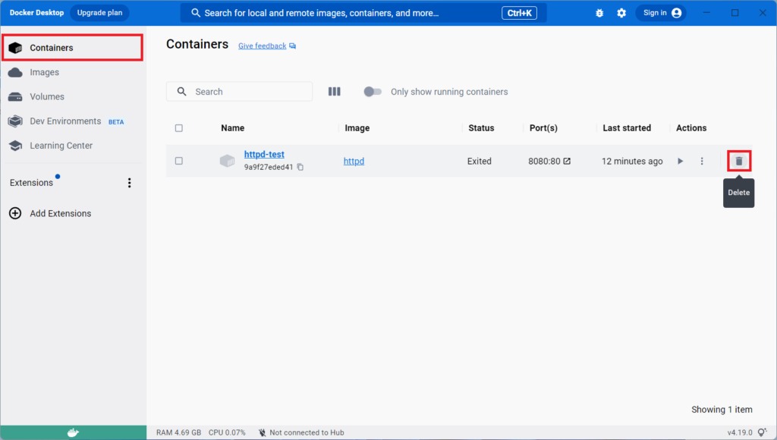The height and width of the screenshot is (440, 777).
Task: Click the Ctrl+K shortcut badge
Action: [x=519, y=13]
